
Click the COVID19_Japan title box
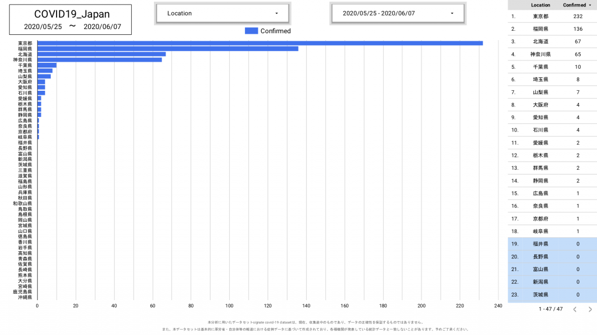pos(71,20)
